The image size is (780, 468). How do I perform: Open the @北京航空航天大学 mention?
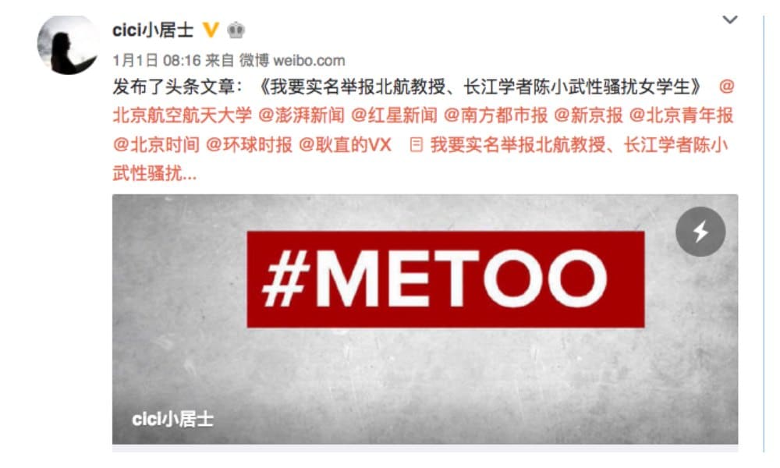(x=182, y=115)
